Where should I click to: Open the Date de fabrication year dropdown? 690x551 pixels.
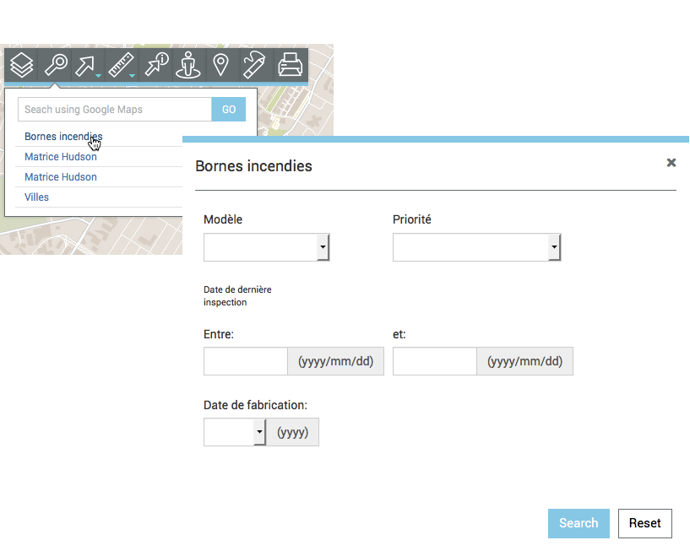(x=235, y=432)
